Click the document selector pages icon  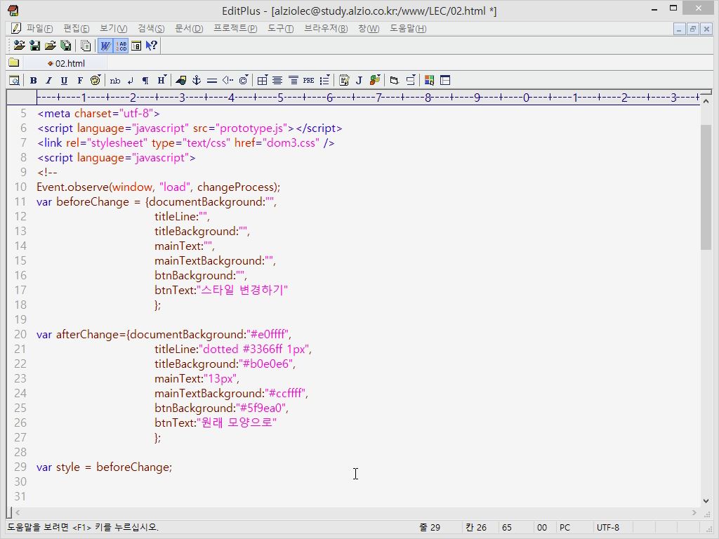[x=86, y=46]
